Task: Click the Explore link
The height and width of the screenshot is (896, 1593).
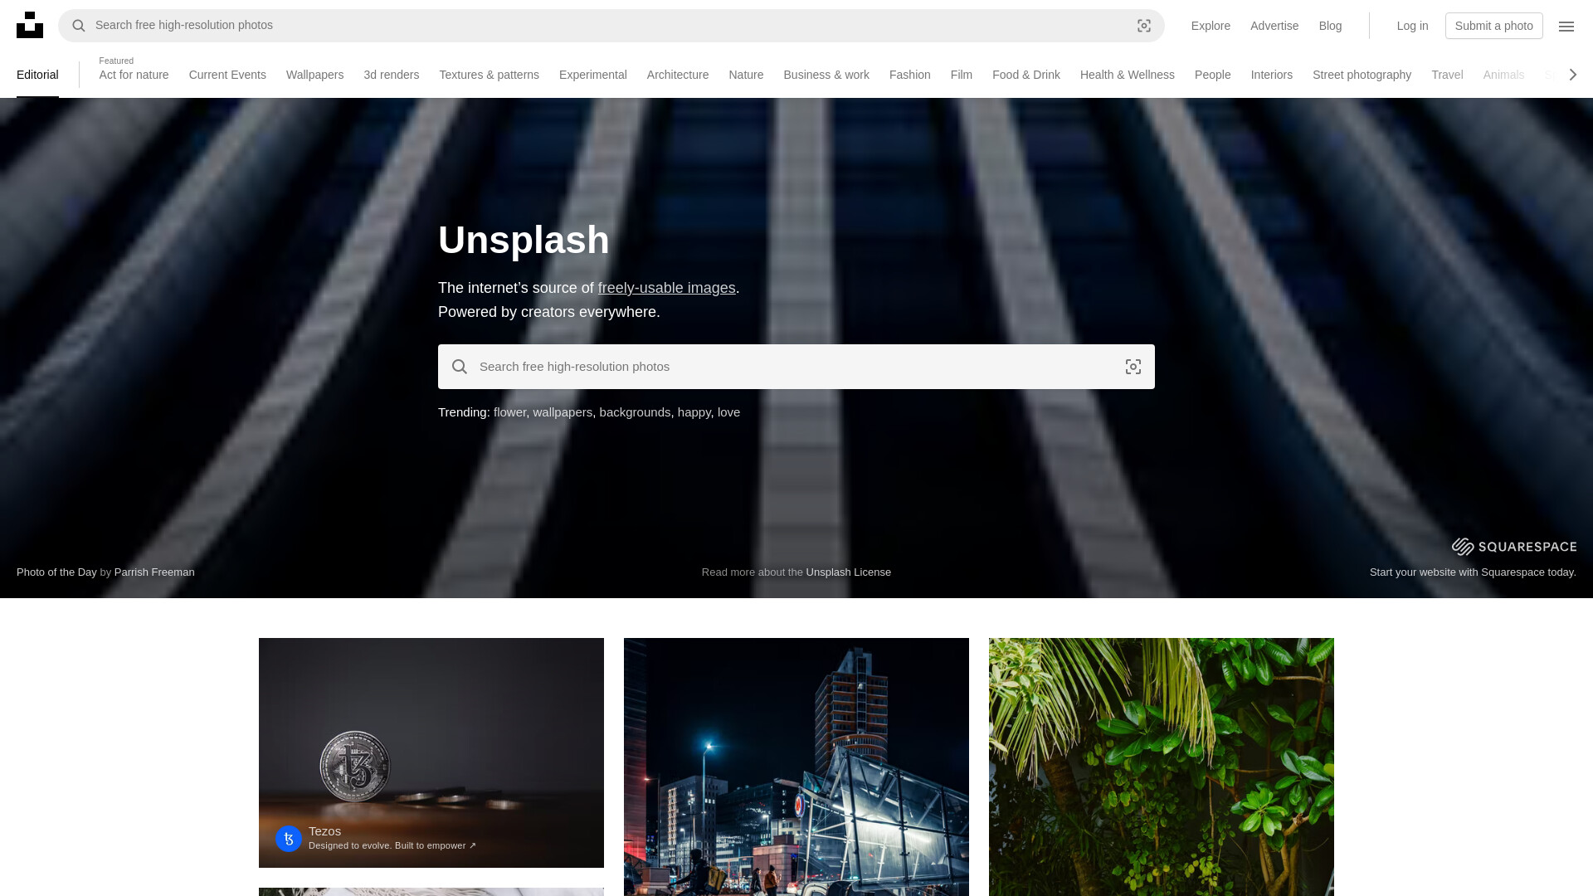Action: [x=1211, y=26]
